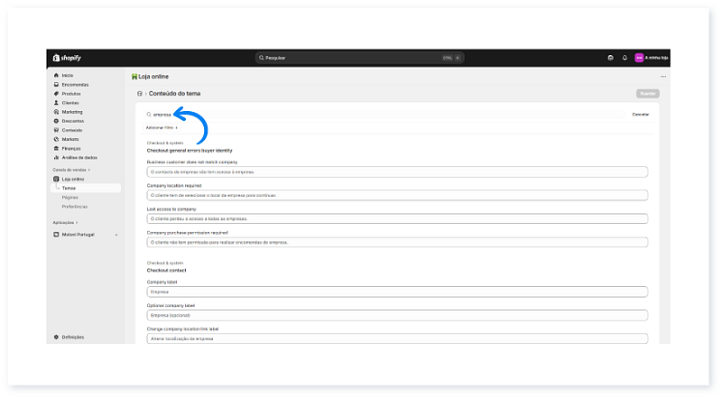Open the A minha loja account menu
Image resolution: width=722 pixels, height=398 pixels.
pos(651,58)
